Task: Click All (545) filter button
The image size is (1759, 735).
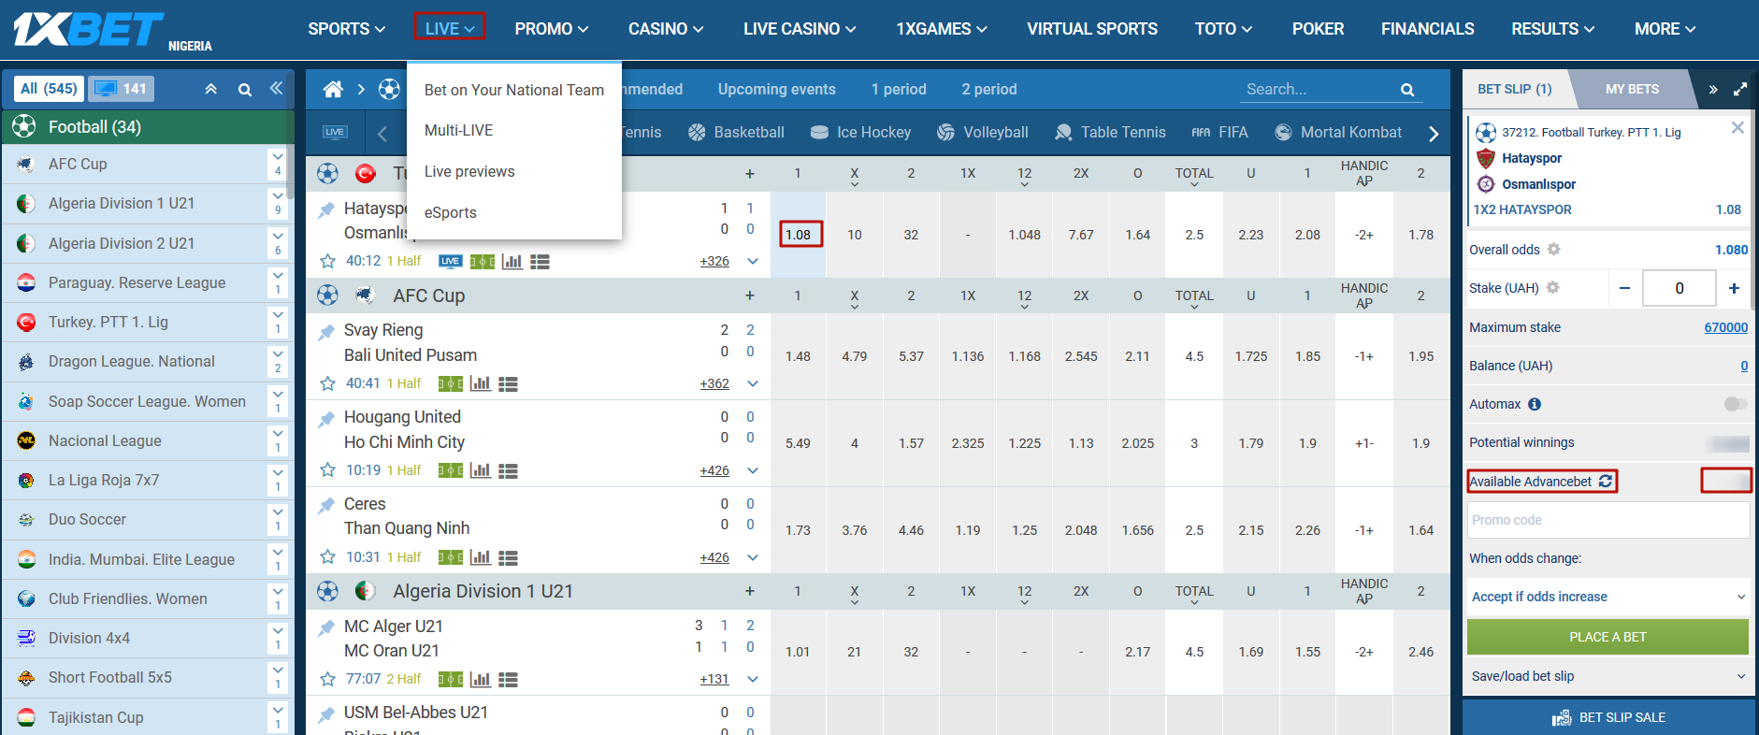Action: point(49,89)
